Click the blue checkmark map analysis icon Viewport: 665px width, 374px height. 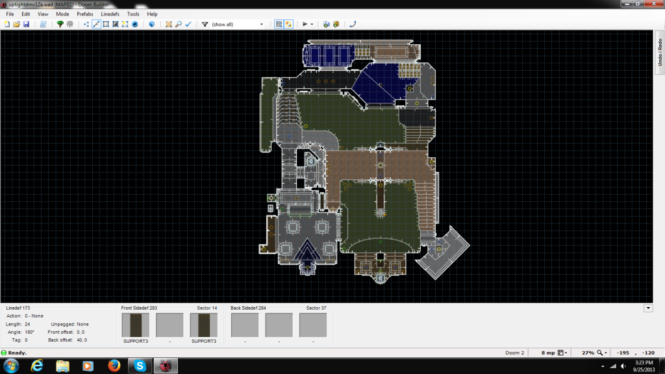188,24
